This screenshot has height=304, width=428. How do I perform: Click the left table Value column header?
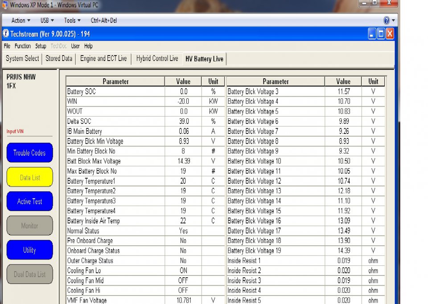click(183, 81)
